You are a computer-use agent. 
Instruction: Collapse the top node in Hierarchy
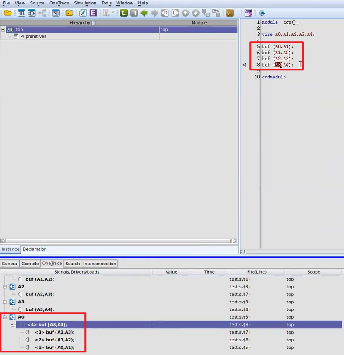(3, 29)
